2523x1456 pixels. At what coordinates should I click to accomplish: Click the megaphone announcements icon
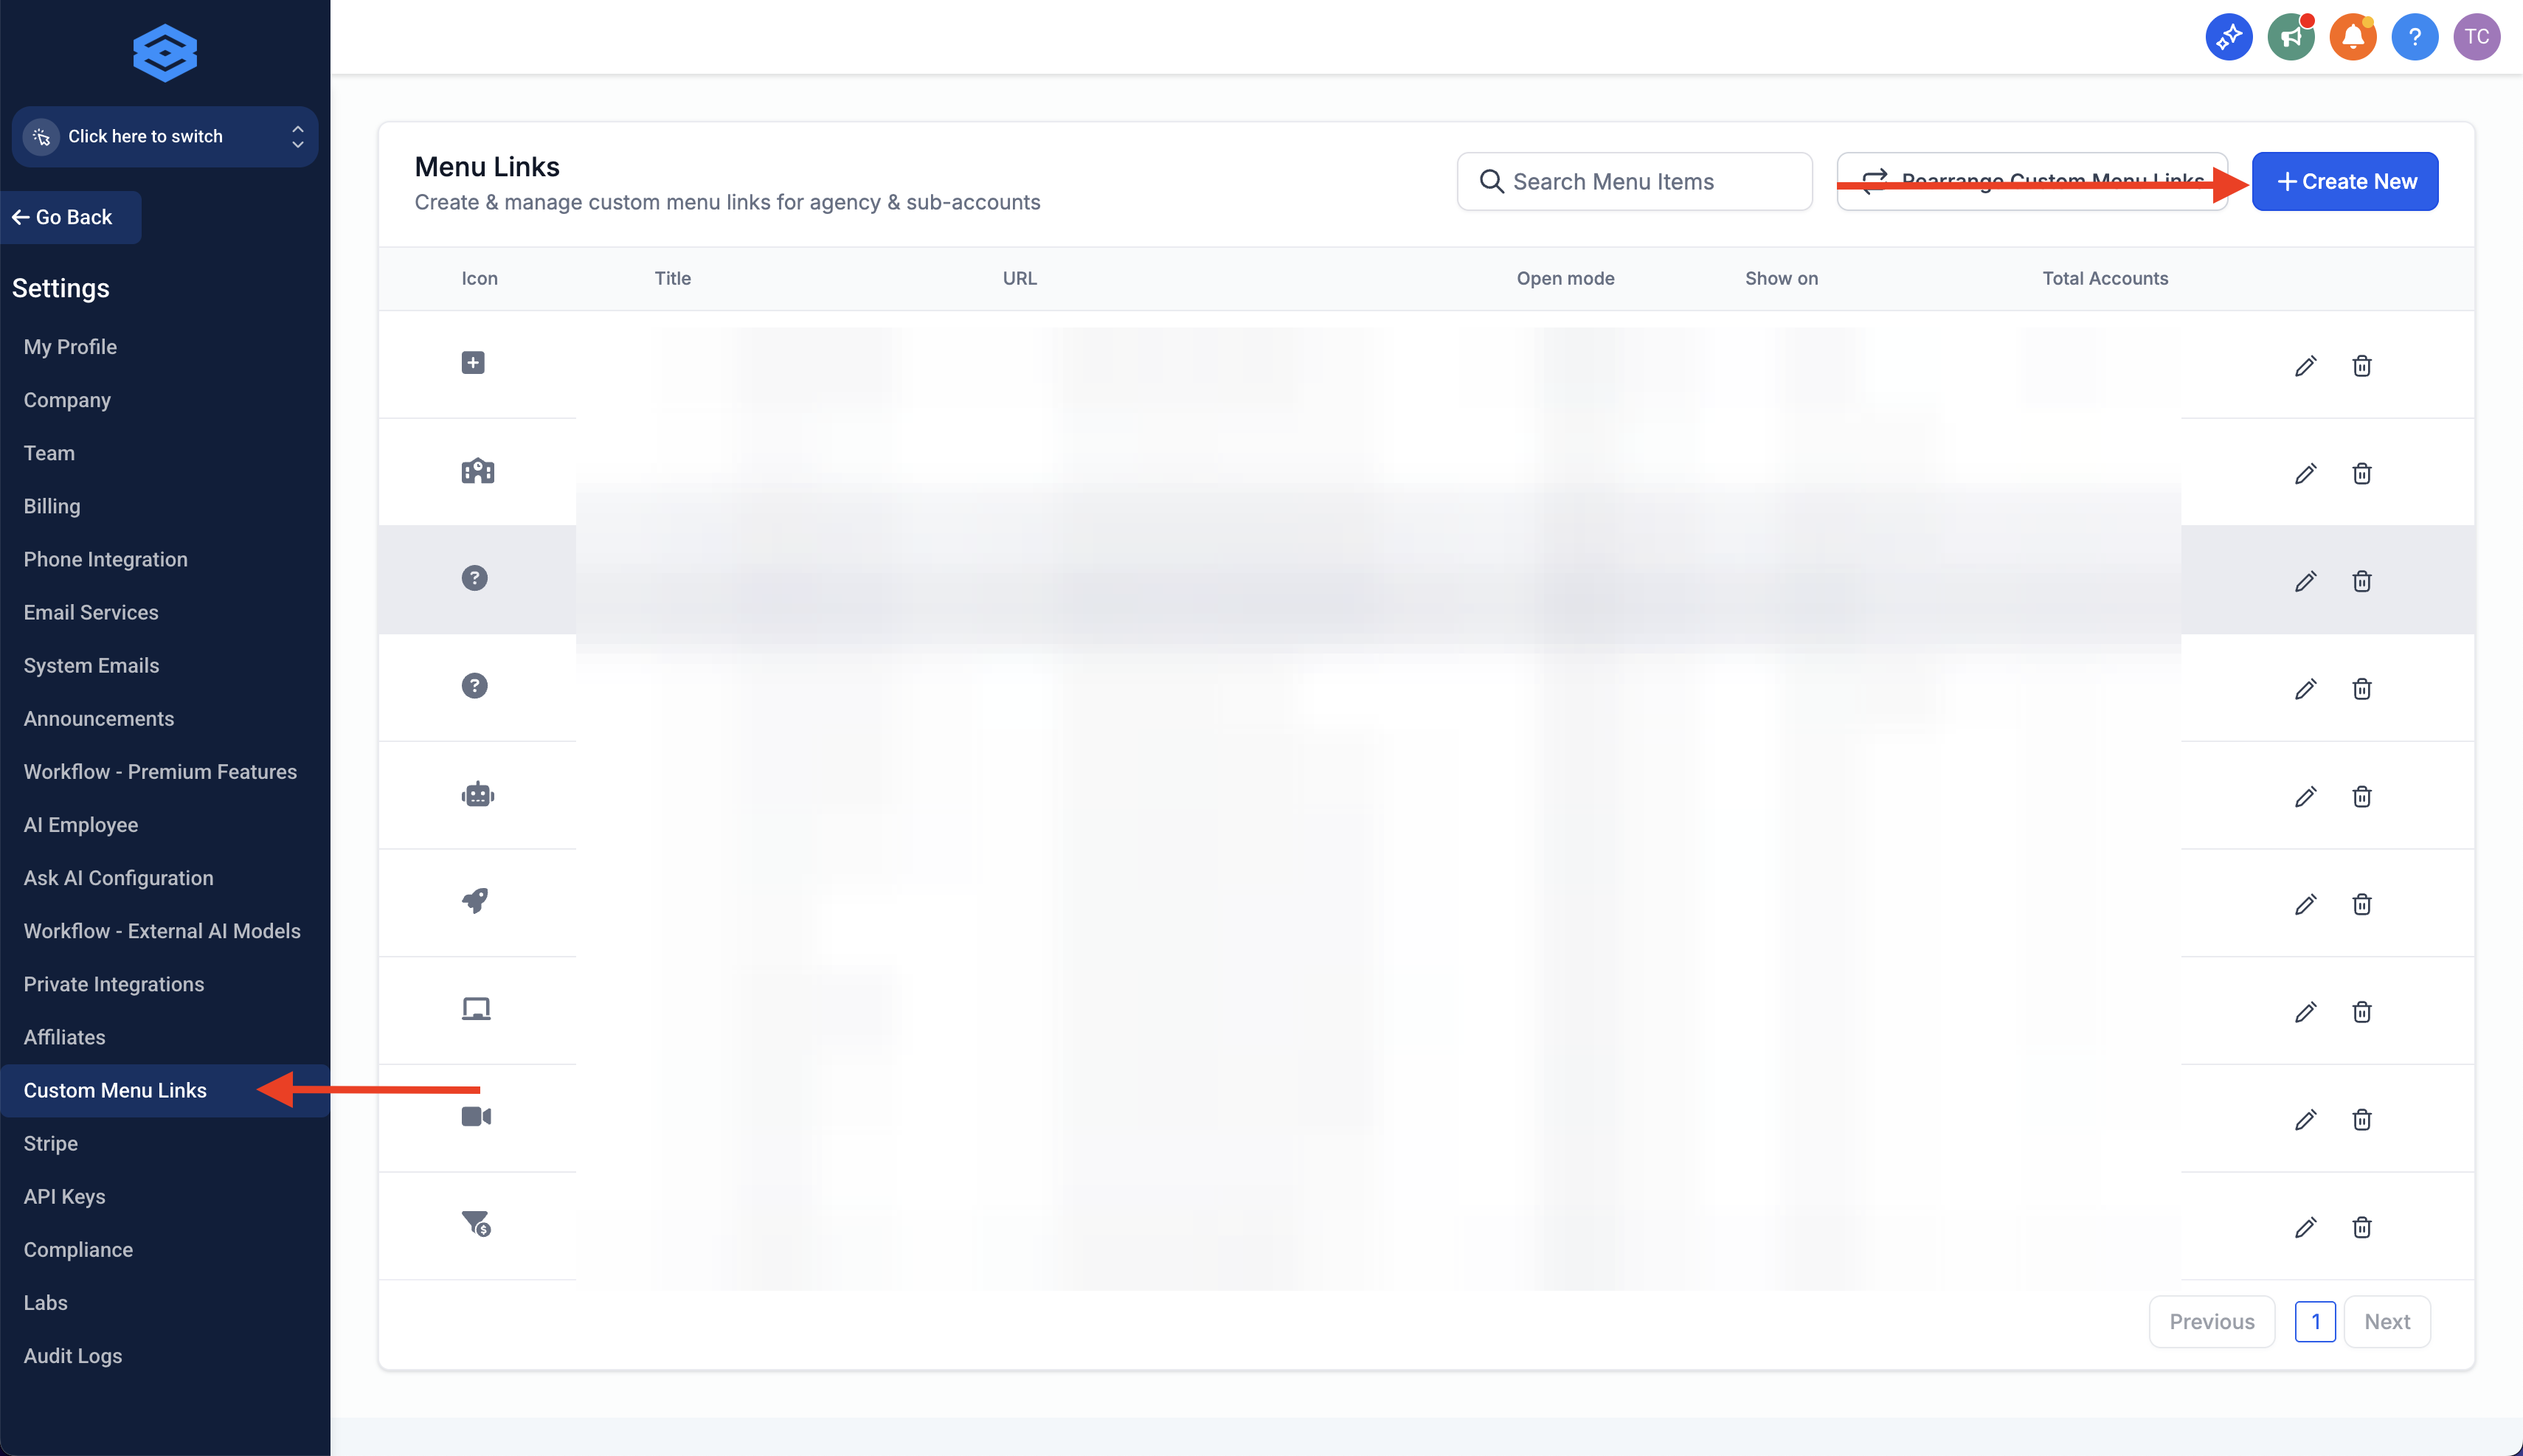pyautogui.click(x=2290, y=37)
